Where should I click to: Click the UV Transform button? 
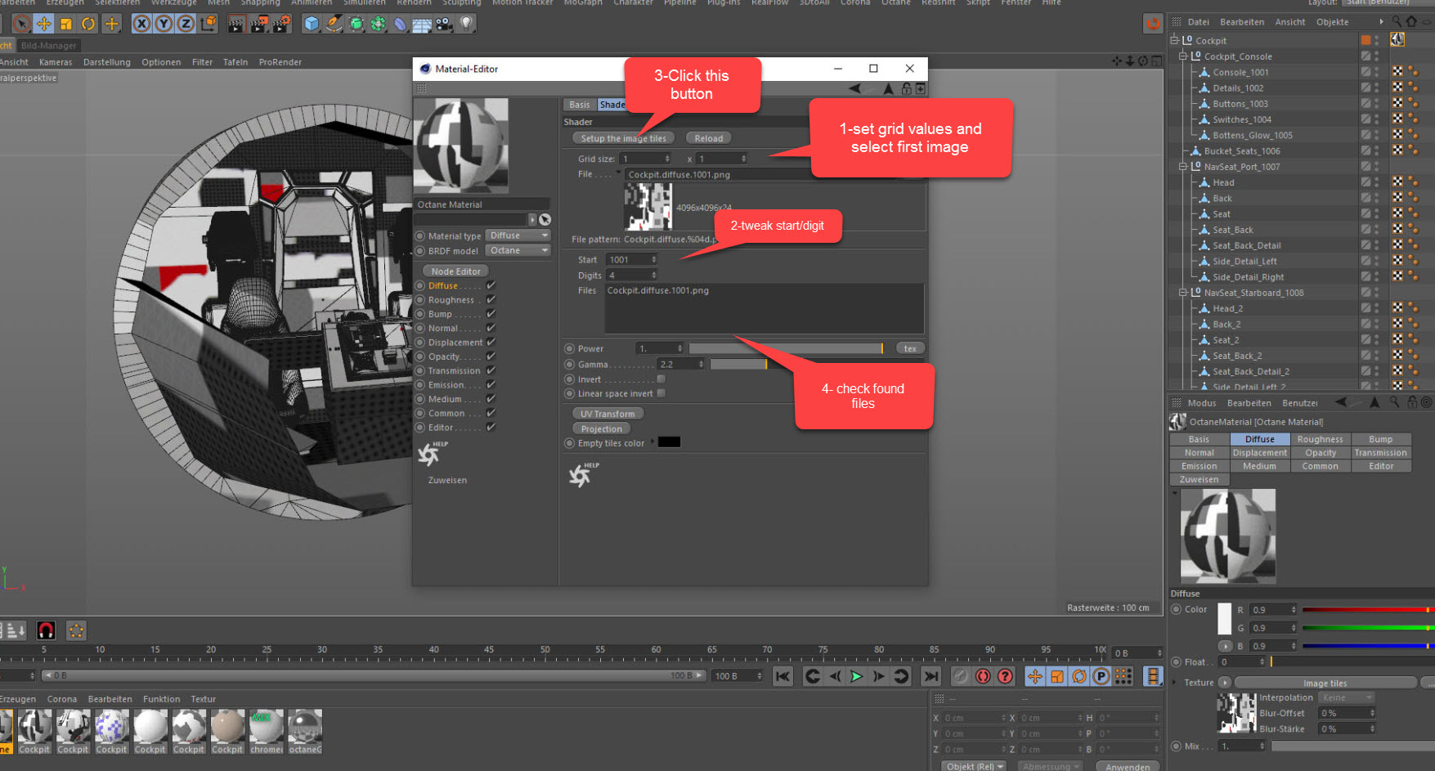point(608,414)
